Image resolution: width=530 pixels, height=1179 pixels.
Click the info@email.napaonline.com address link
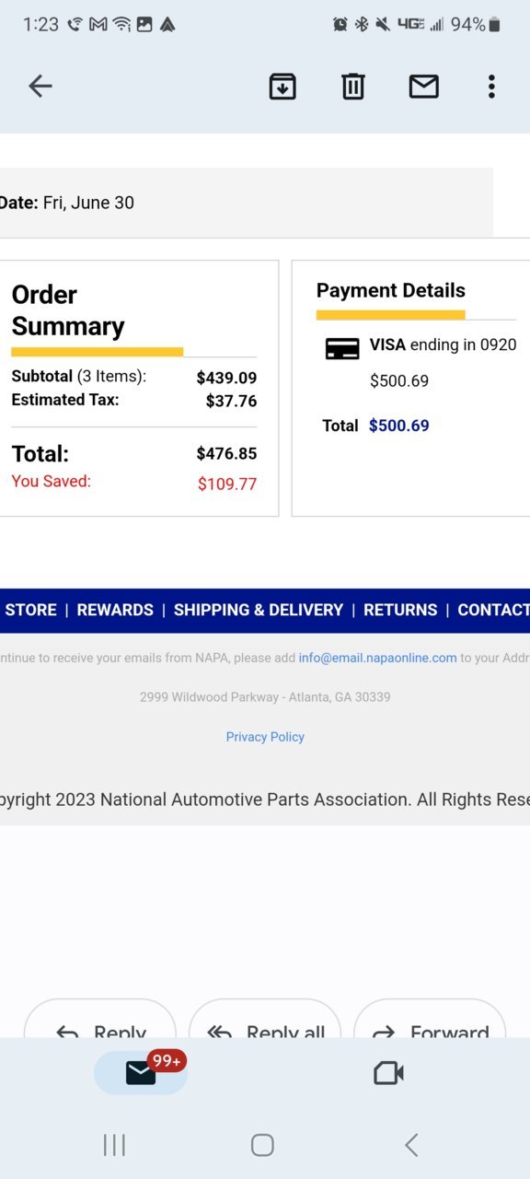(x=377, y=658)
